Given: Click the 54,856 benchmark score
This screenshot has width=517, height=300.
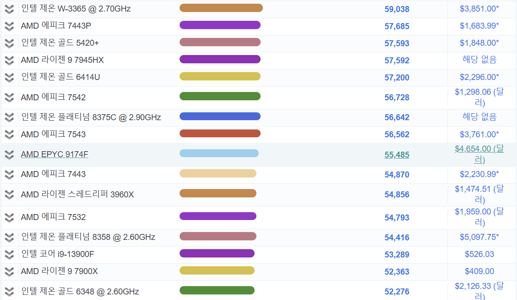Looking at the screenshot, I should (x=397, y=195).
